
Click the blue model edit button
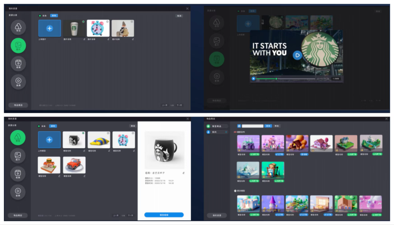pyautogui.click(x=164, y=215)
